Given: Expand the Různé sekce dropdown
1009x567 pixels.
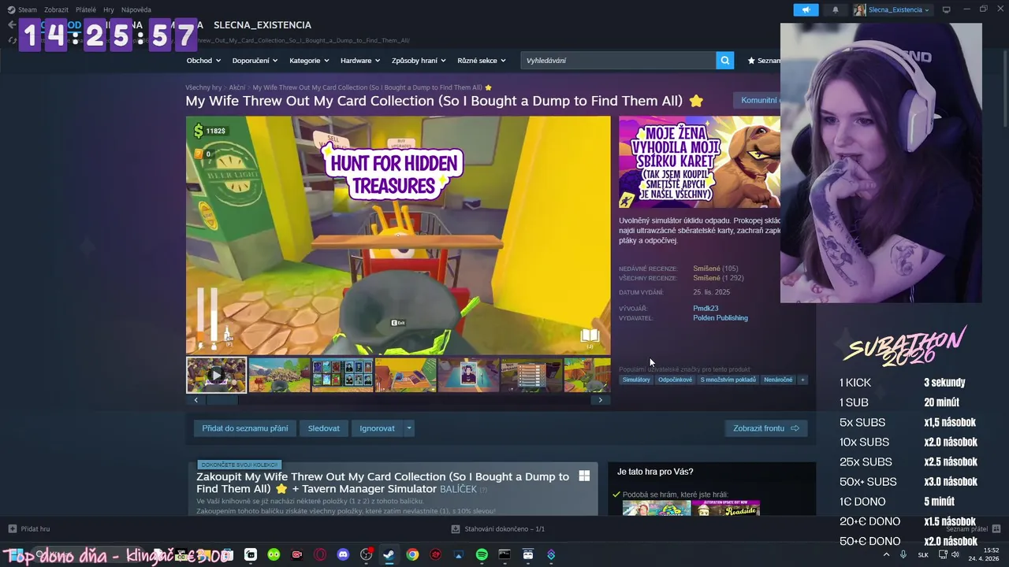Looking at the screenshot, I should pyautogui.click(x=482, y=61).
